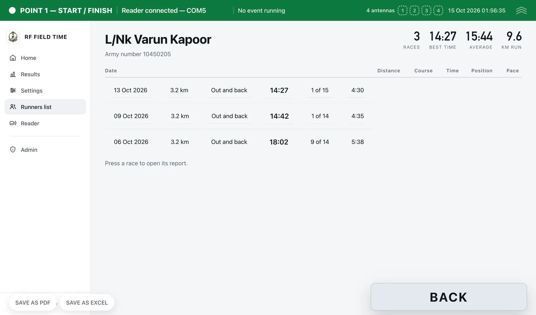
Task: Click the KM RUN statistic 9.6
Action: pos(512,40)
